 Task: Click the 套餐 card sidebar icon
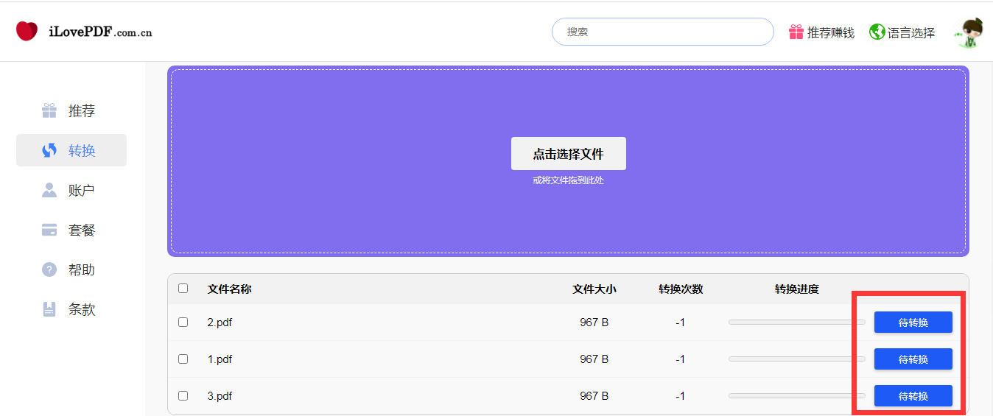coord(49,230)
